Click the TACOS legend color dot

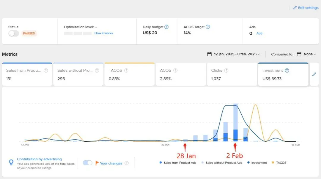pos(273,162)
